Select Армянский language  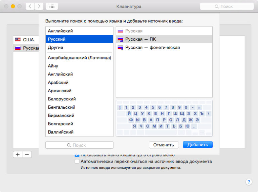tap(79, 91)
